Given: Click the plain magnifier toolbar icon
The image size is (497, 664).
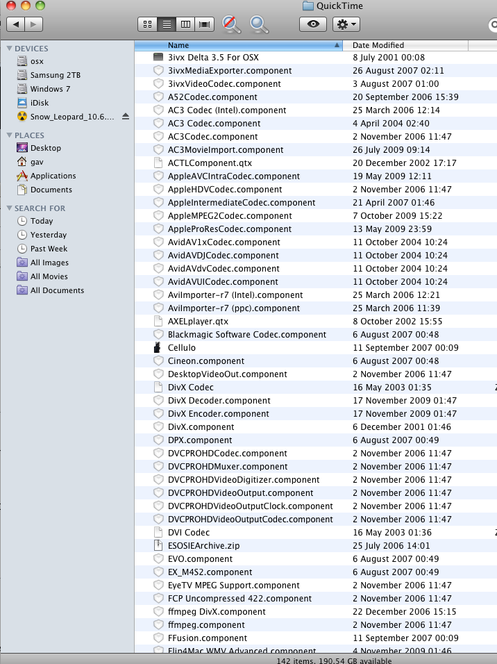Looking at the screenshot, I should [259, 24].
